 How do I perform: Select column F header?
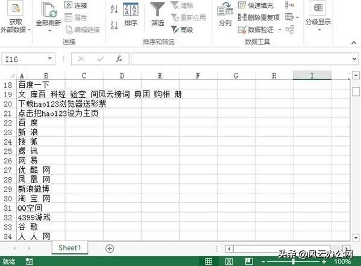tap(198, 76)
